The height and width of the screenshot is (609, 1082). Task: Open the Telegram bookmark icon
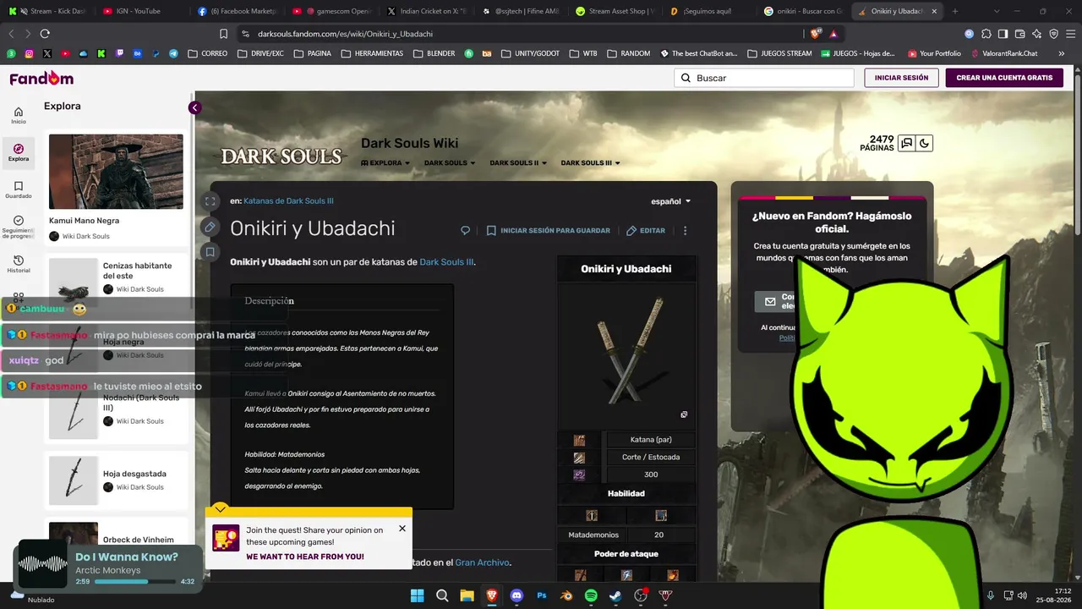tap(173, 53)
